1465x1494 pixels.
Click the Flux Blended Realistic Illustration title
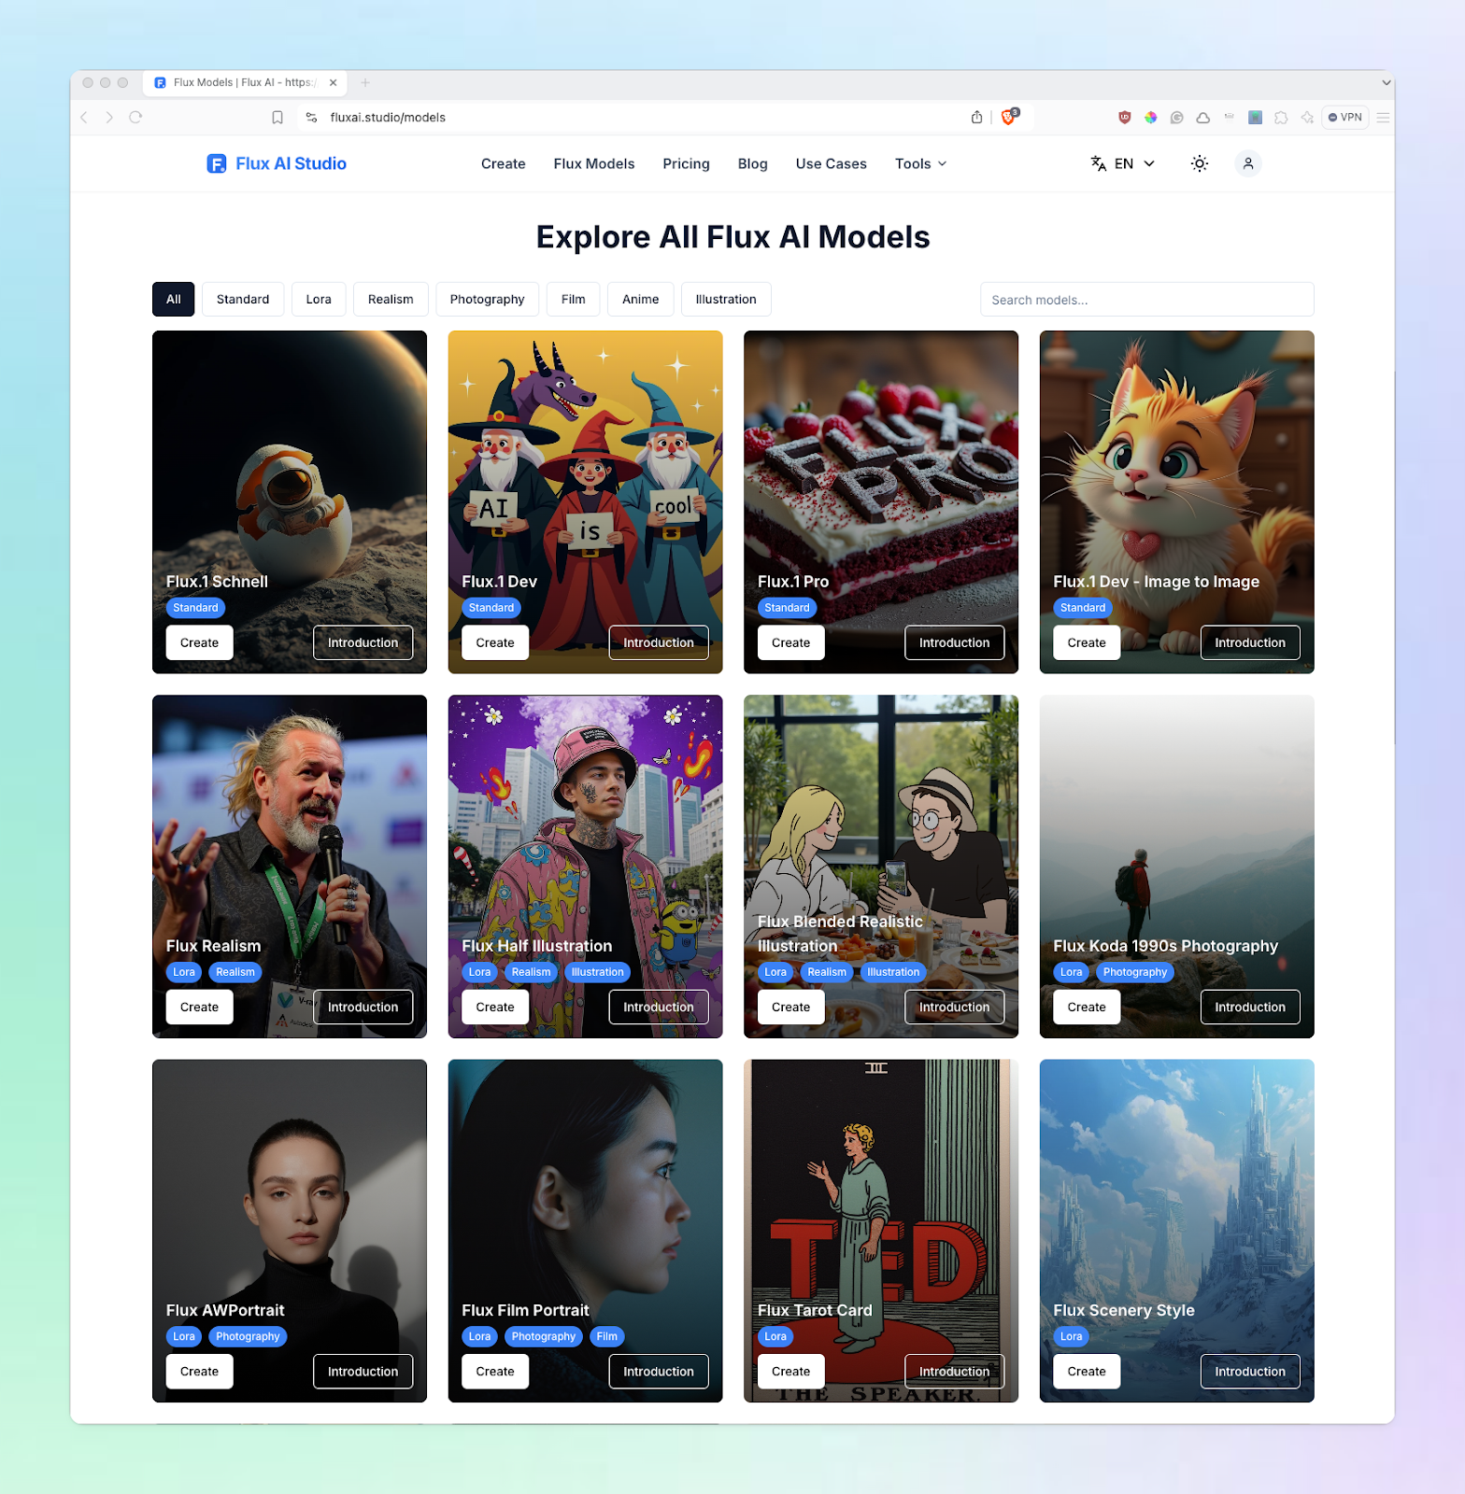click(840, 934)
